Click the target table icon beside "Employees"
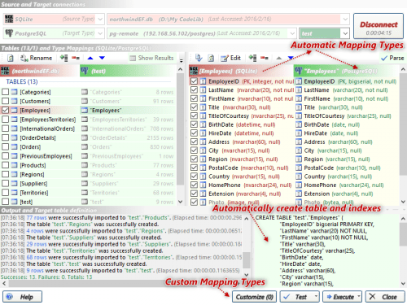 click(x=85, y=110)
